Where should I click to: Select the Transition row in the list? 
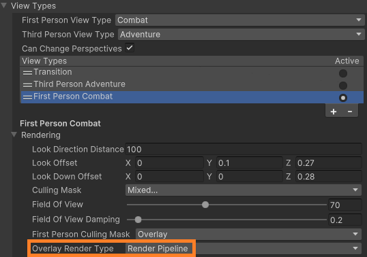coord(192,73)
